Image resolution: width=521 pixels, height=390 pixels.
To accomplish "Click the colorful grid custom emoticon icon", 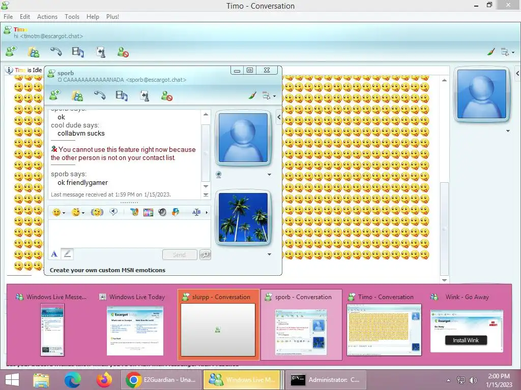I will point(148,212).
